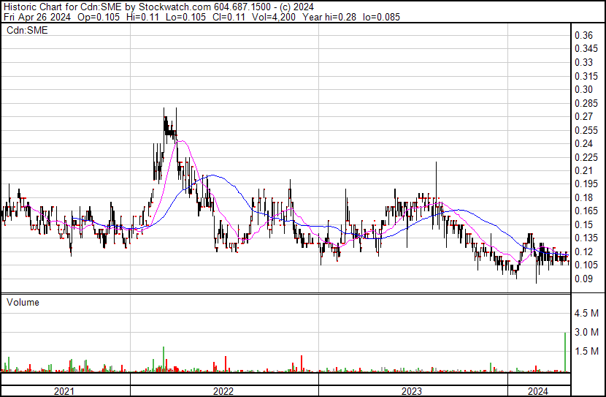Click the 0.09 price axis label
The image size is (606, 397).
click(583, 279)
